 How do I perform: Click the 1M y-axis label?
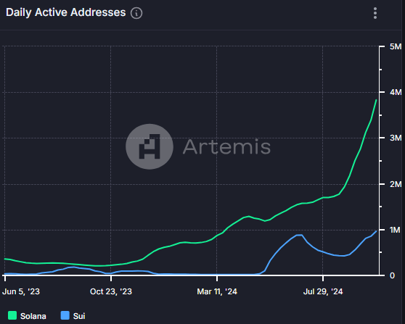(395, 230)
